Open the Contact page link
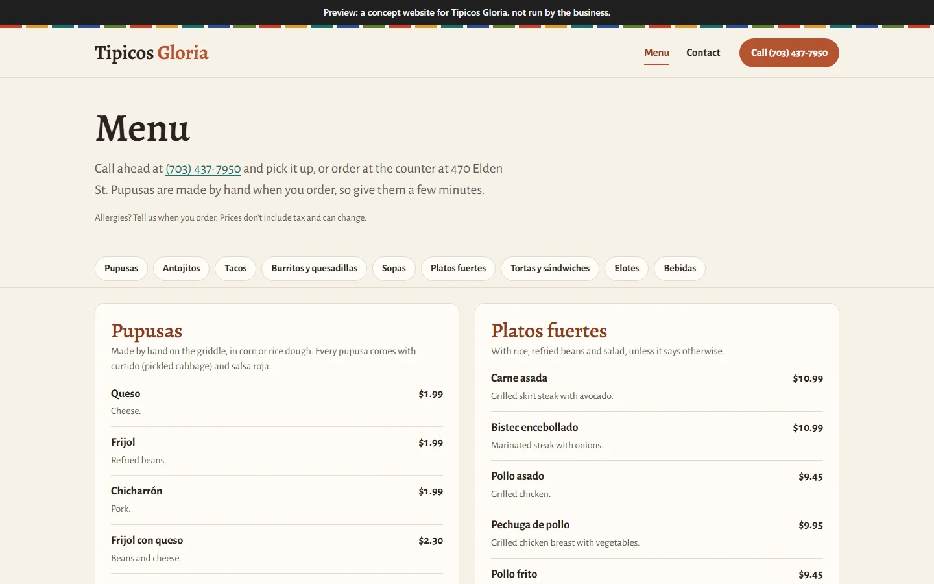Screen dimensions: 934x584 tap(703, 53)
